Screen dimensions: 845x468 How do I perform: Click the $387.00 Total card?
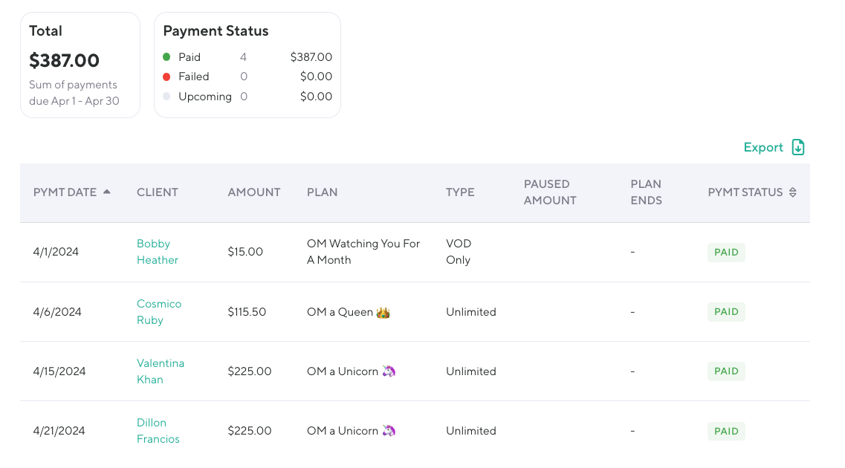(x=80, y=65)
